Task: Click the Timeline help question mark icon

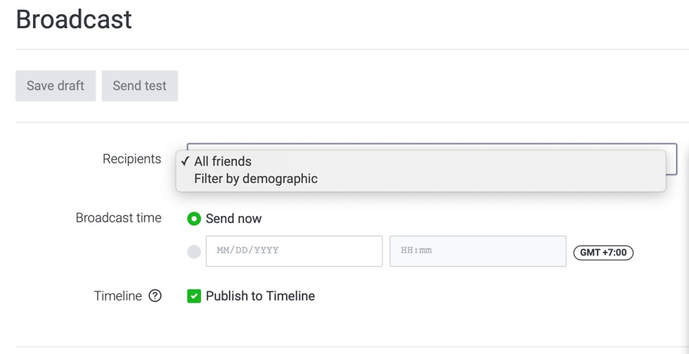Action: tap(155, 296)
